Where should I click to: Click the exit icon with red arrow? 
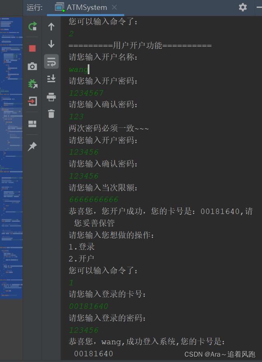pyautogui.click(x=32, y=101)
